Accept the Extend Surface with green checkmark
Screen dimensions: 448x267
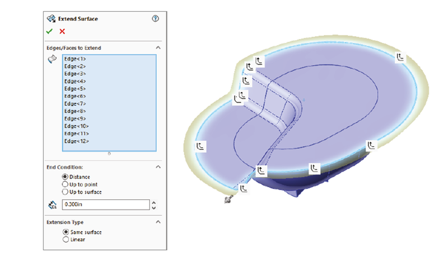coord(49,31)
